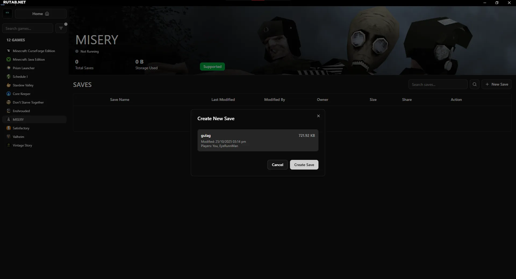516x279 pixels.
Task: Click the Search games input field
Action: [27, 28]
